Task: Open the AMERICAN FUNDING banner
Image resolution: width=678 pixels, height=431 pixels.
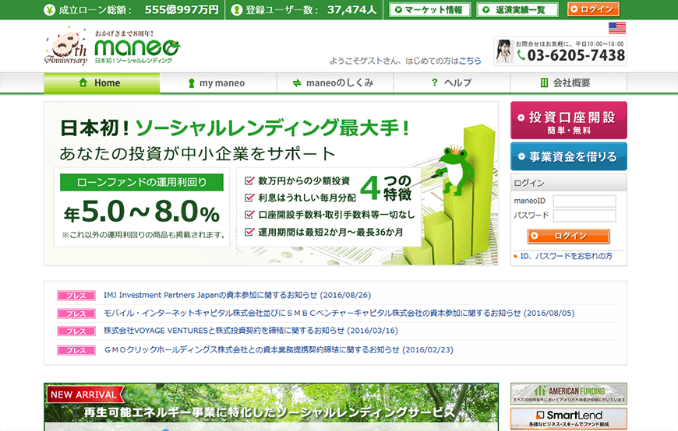Action: 569,394
